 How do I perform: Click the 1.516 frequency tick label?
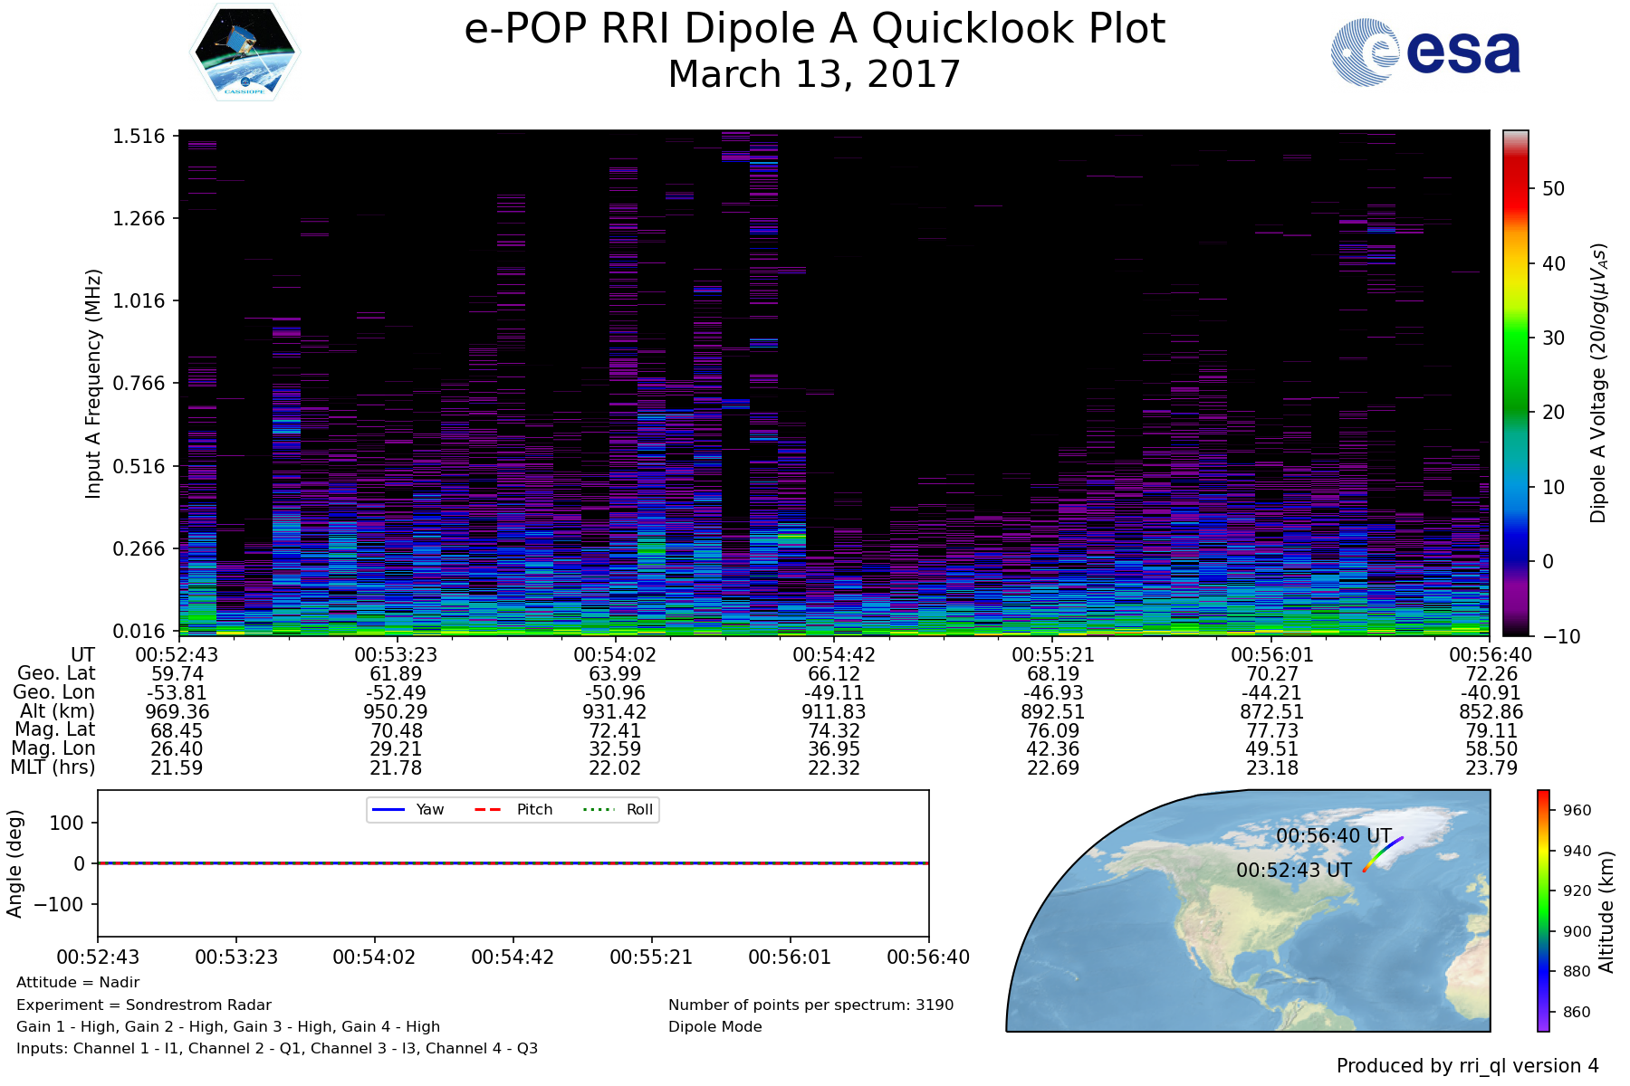(139, 137)
